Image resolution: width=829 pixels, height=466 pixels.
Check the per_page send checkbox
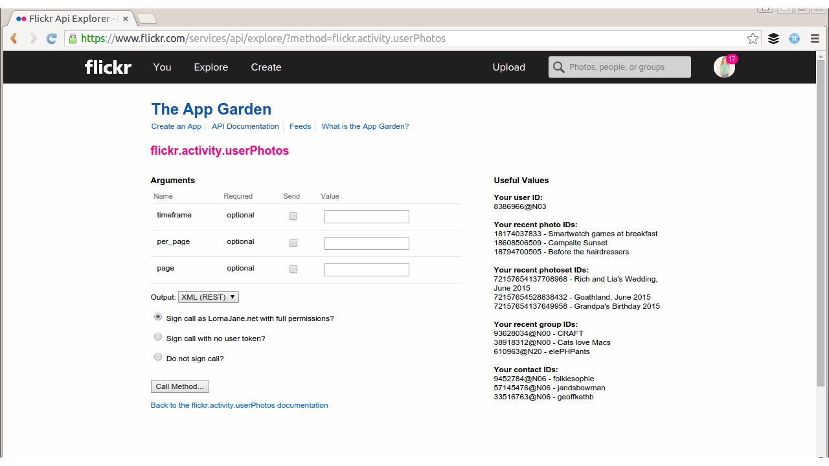tap(293, 243)
